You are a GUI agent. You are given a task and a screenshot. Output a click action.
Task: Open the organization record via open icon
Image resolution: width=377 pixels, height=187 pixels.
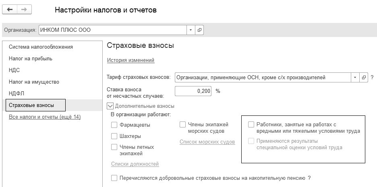click(x=199, y=30)
